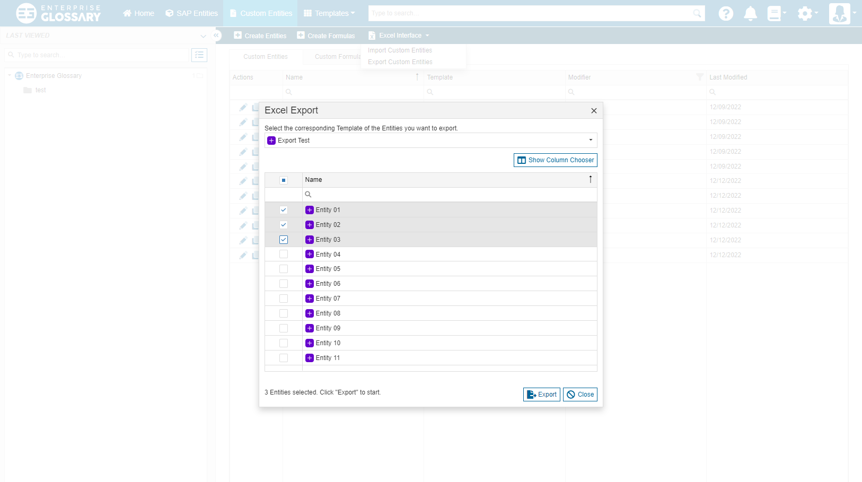
Task: Switch to the Custom Entities tab
Action: (x=266, y=57)
